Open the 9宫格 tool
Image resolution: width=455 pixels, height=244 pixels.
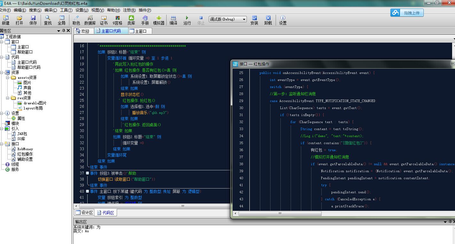click(117, 20)
